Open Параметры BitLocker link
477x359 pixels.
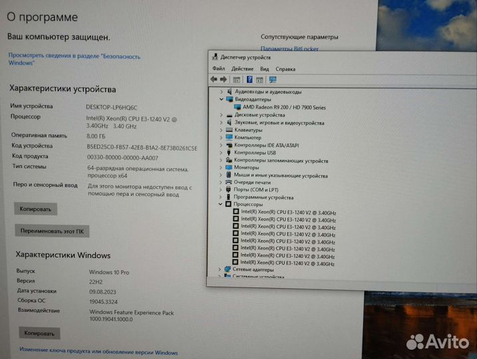click(289, 49)
